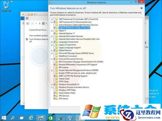Open Control Panel Home link

click(38, 30)
